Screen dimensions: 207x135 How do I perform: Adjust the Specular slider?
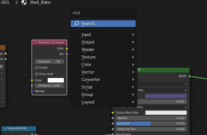151,123
